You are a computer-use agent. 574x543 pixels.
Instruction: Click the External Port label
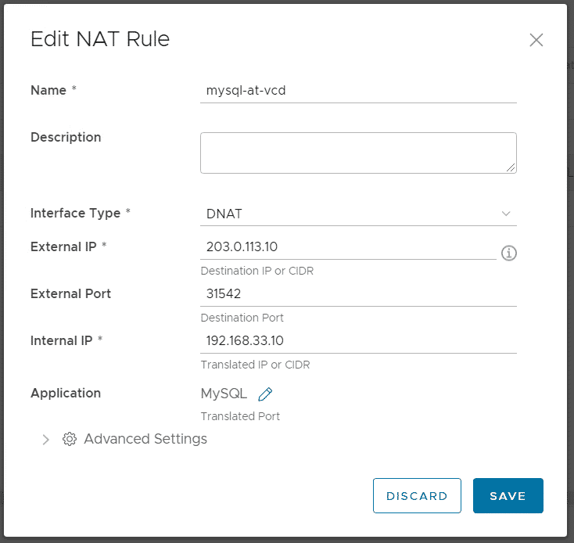(70, 293)
